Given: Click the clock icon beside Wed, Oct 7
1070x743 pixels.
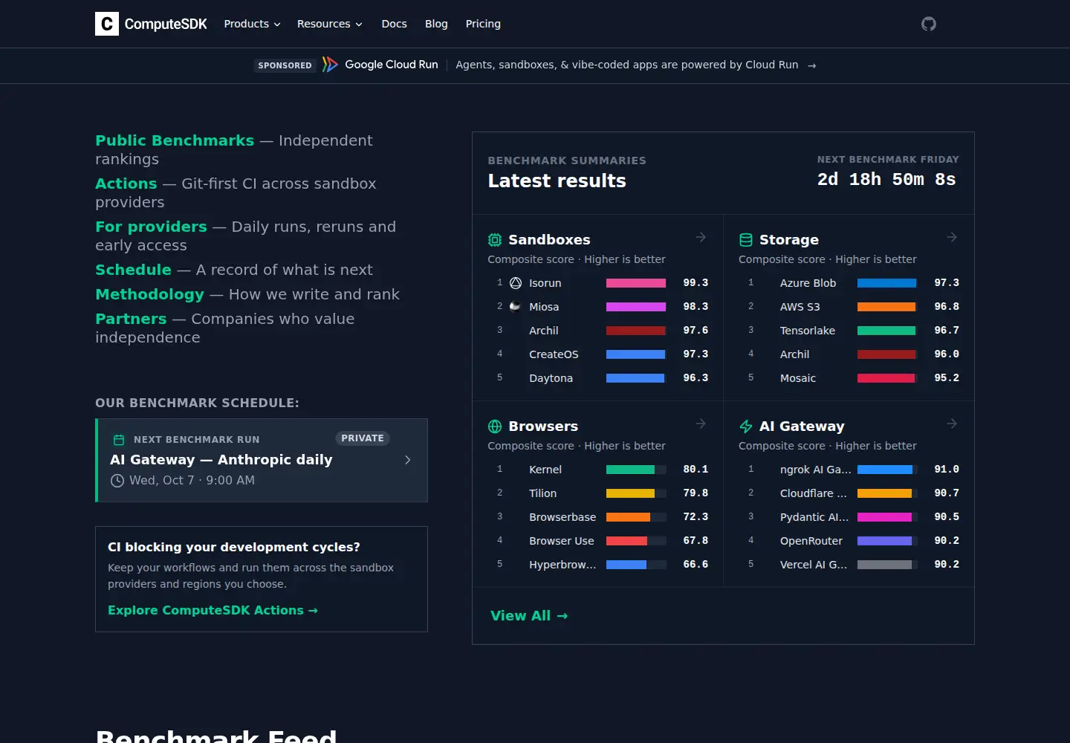Looking at the screenshot, I should click(x=117, y=481).
